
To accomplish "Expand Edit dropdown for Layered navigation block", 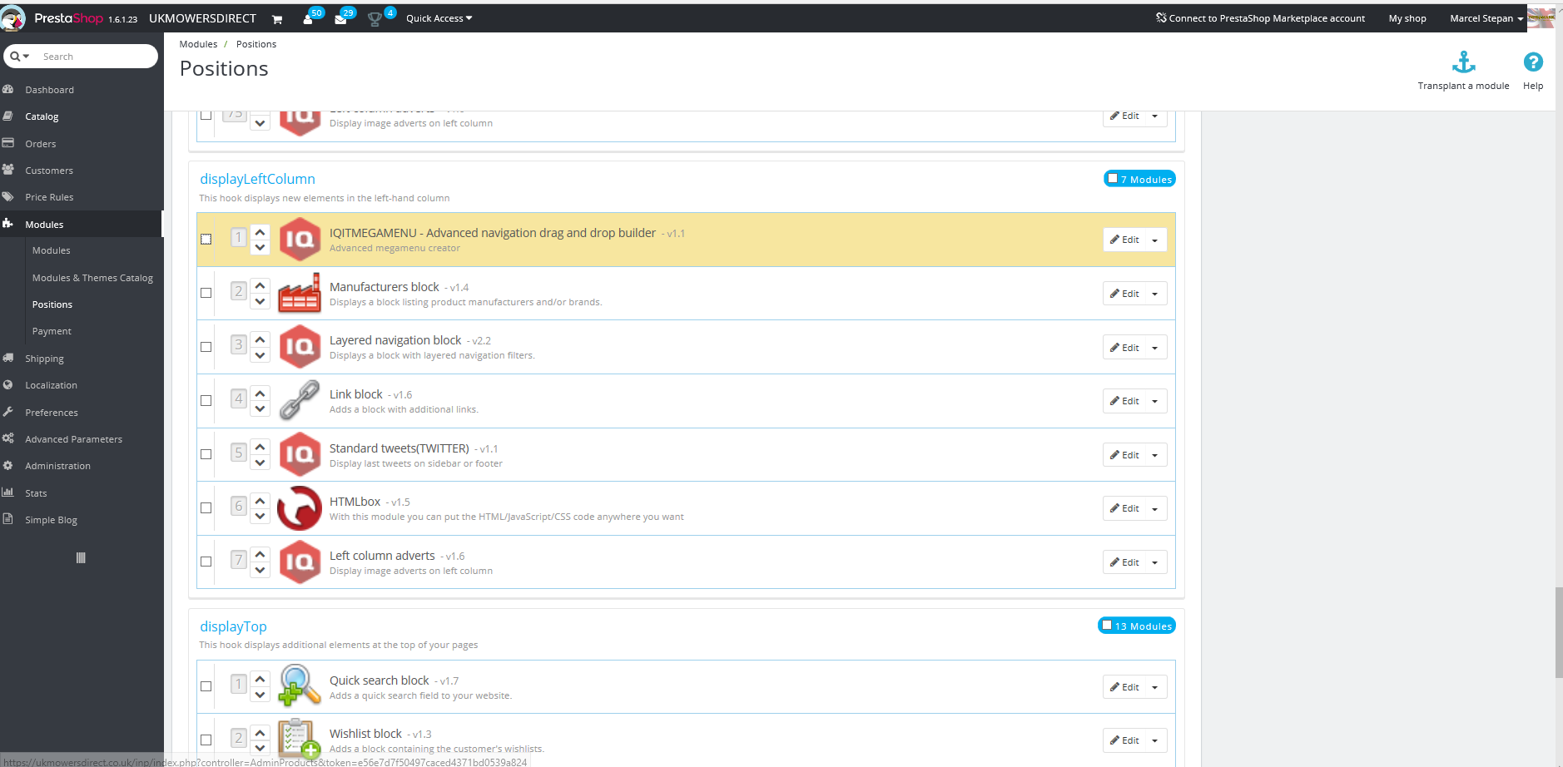I will click(1155, 348).
